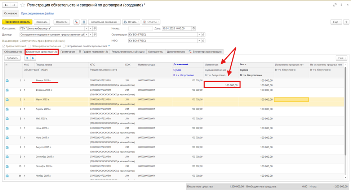The height and width of the screenshot is (190, 351).
Task: Switch to График платежей (12) tab
Action: 93,51
